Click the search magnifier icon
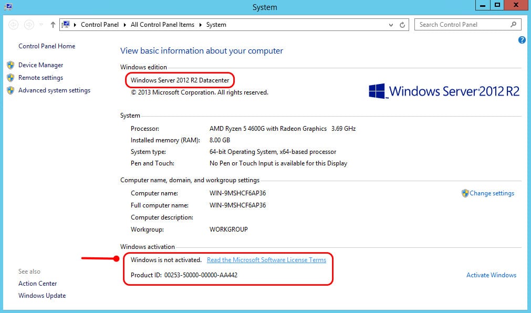The width and height of the screenshot is (531, 313). tap(514, 24)
